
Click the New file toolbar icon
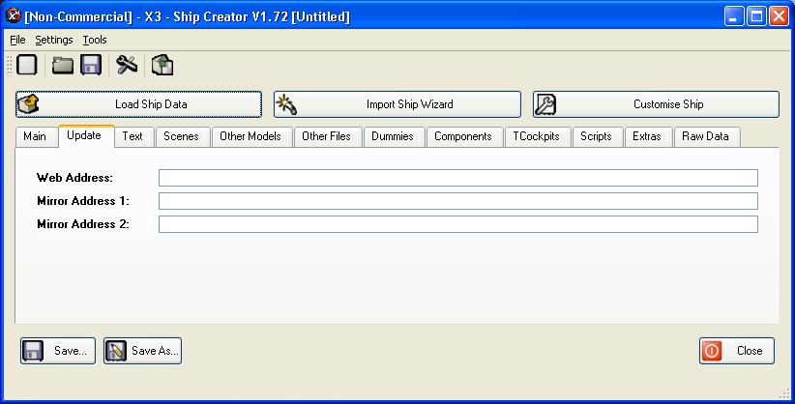(26, 65)
